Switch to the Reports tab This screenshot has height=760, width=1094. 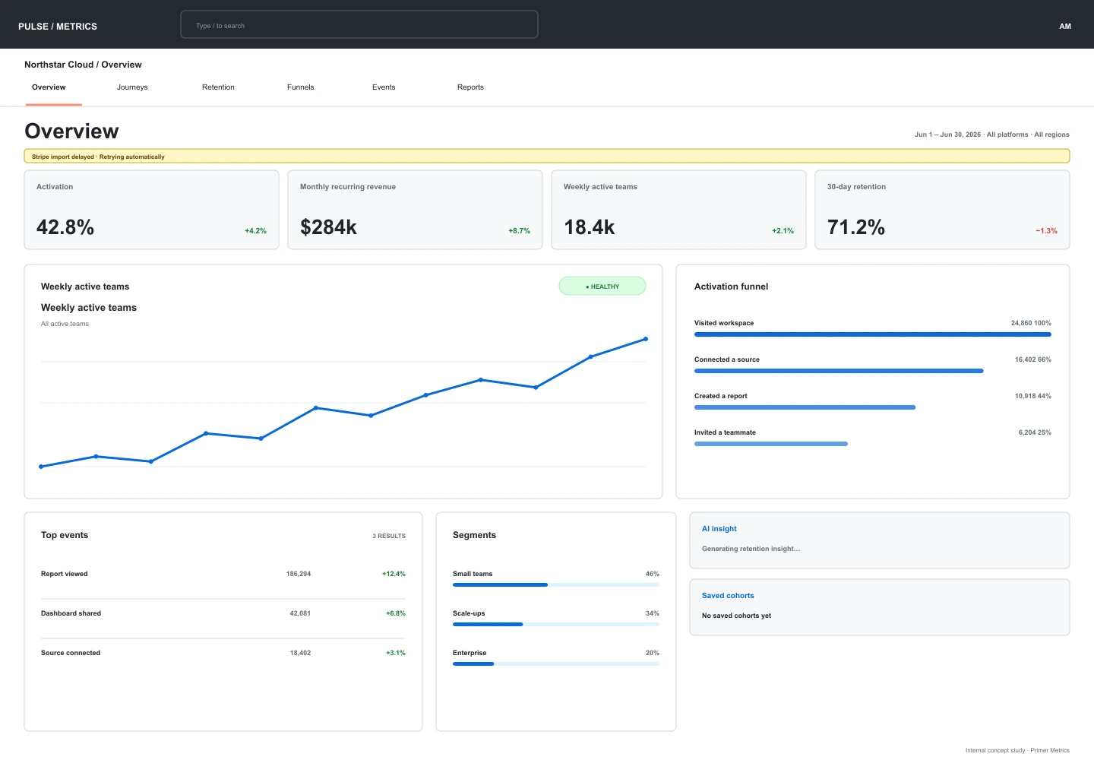tap(470, 87)
